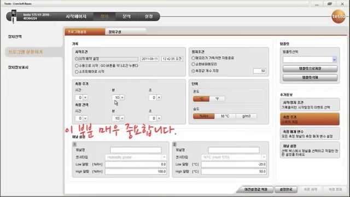This screenshot has height=197, width=350.
Task: Minimize the ComSoft Basic window
Action: click(317, 4)
